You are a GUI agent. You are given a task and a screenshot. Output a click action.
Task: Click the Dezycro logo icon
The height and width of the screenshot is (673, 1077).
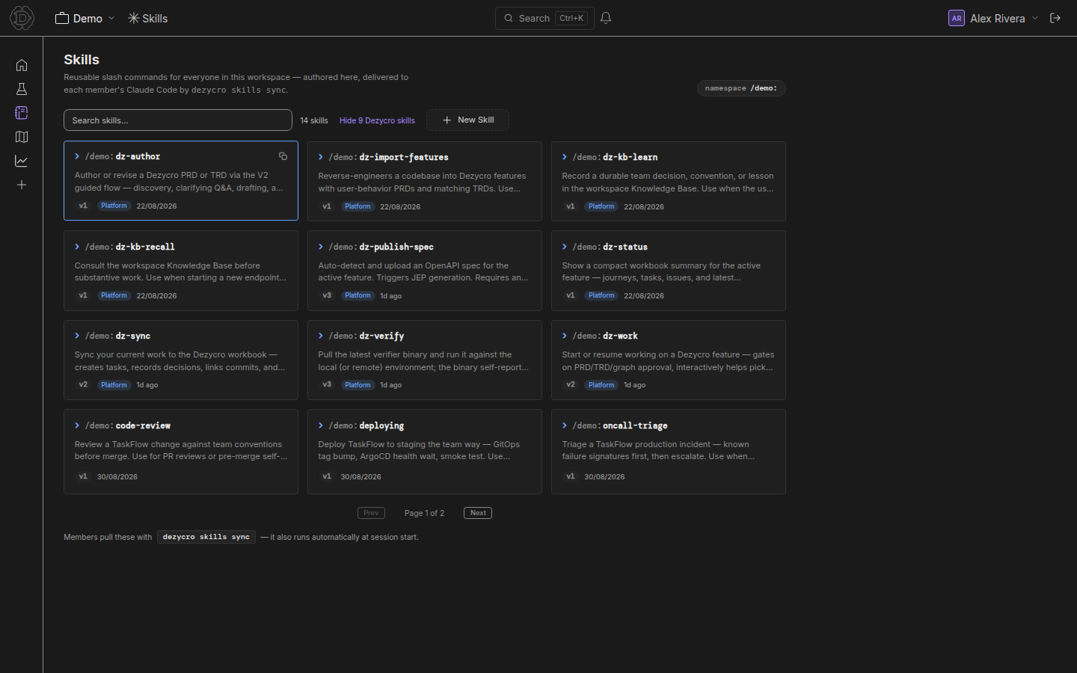(22, 18)
